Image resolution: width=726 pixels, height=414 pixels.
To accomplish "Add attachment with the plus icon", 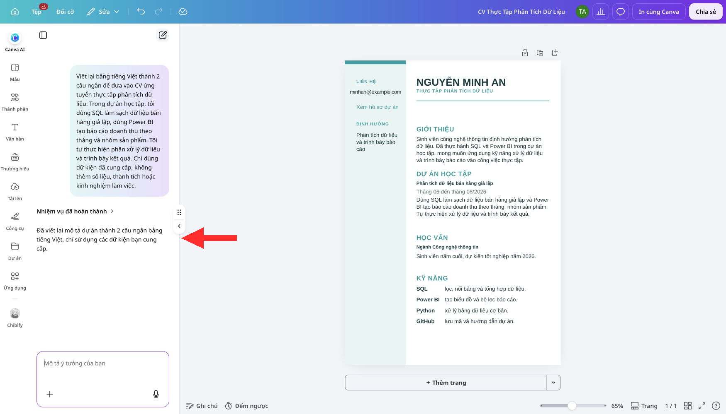I will point(50,394).
